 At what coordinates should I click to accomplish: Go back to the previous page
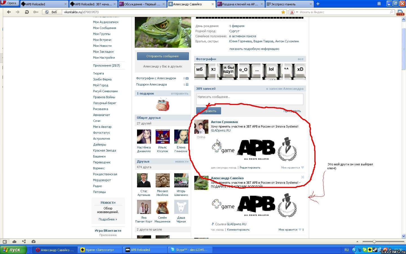coord(9,12)
